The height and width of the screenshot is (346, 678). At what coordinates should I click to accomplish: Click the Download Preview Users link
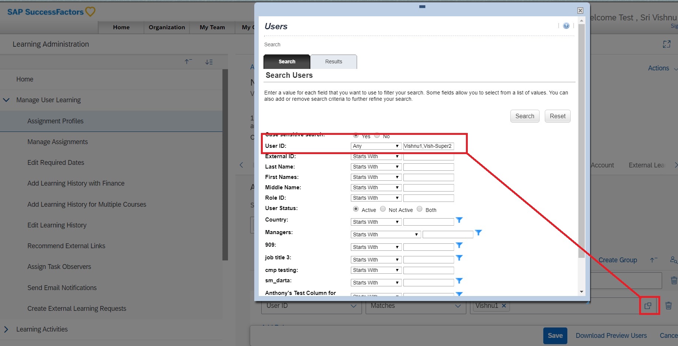611,336
